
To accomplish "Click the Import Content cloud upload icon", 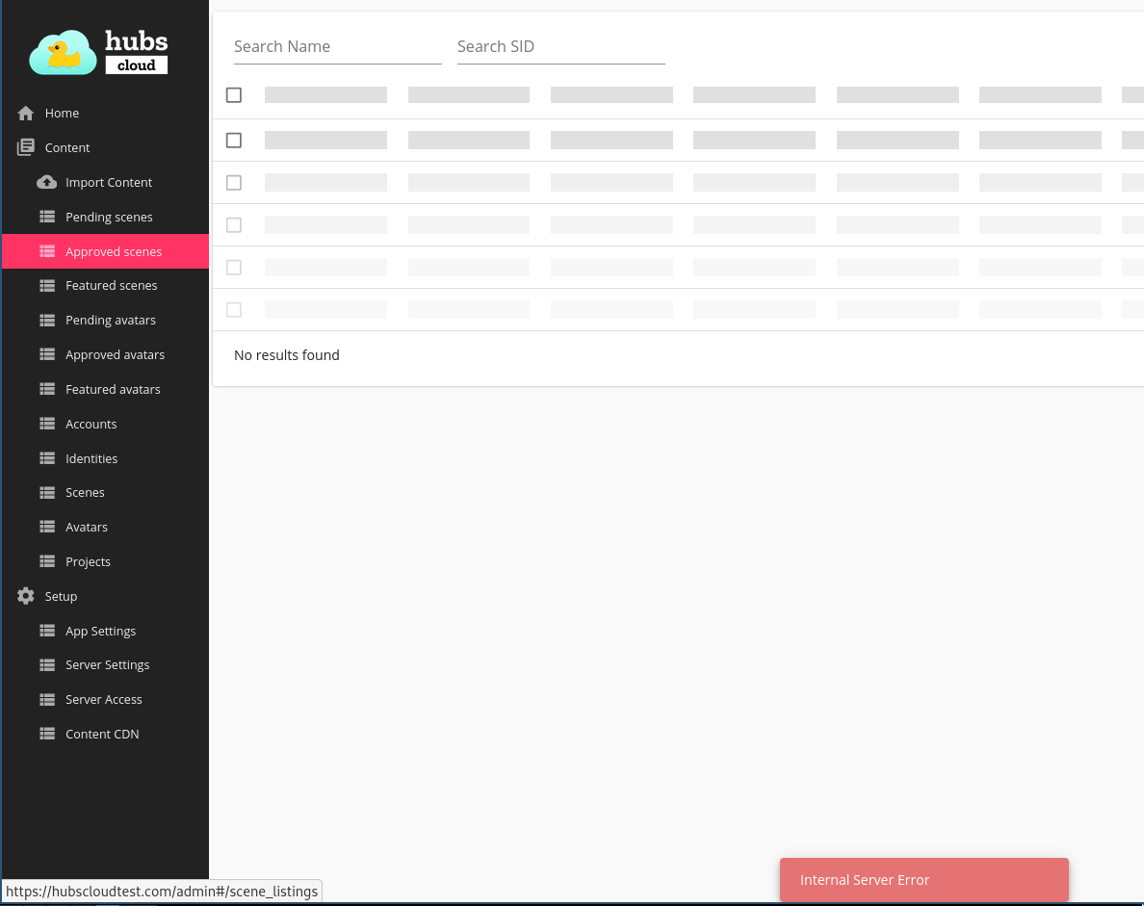I will pos(46,182).
